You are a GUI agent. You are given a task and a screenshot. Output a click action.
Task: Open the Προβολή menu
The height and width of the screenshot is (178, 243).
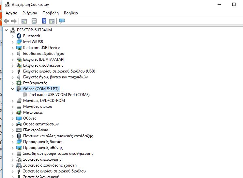tap(50, 13)
